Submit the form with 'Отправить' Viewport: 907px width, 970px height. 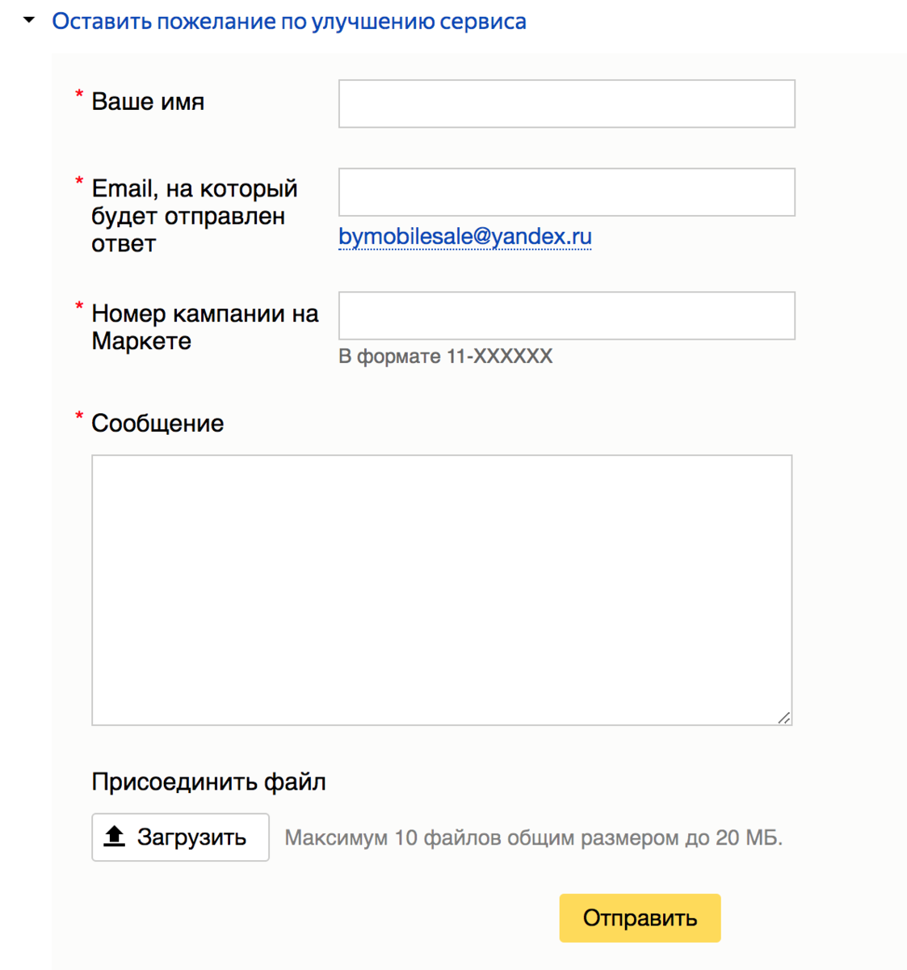tap(640, 918)
